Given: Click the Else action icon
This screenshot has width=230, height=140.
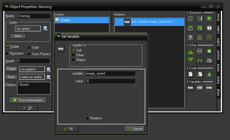Looking at the screenshot, I should (200, 51).
